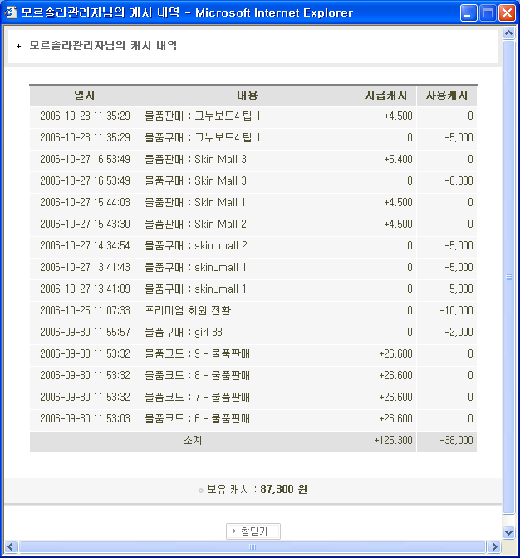Image resolution: width=520 pixels, height=558 pixels.
Task: Click the 사용캐시 column header
Action: [x=447, y=96]
